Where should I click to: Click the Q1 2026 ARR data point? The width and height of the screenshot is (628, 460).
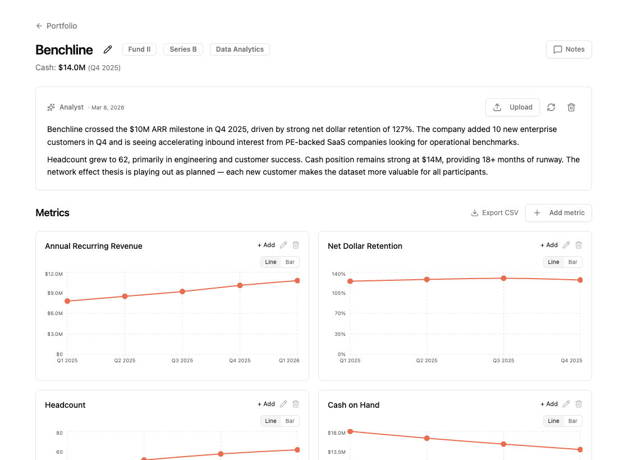[x=297, y=280]
